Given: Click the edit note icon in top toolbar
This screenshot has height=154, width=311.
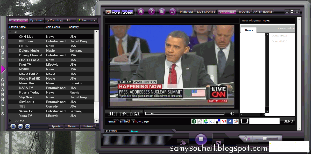Looking at the screenshot, I should pyautogui.click(x=162, y=11).
